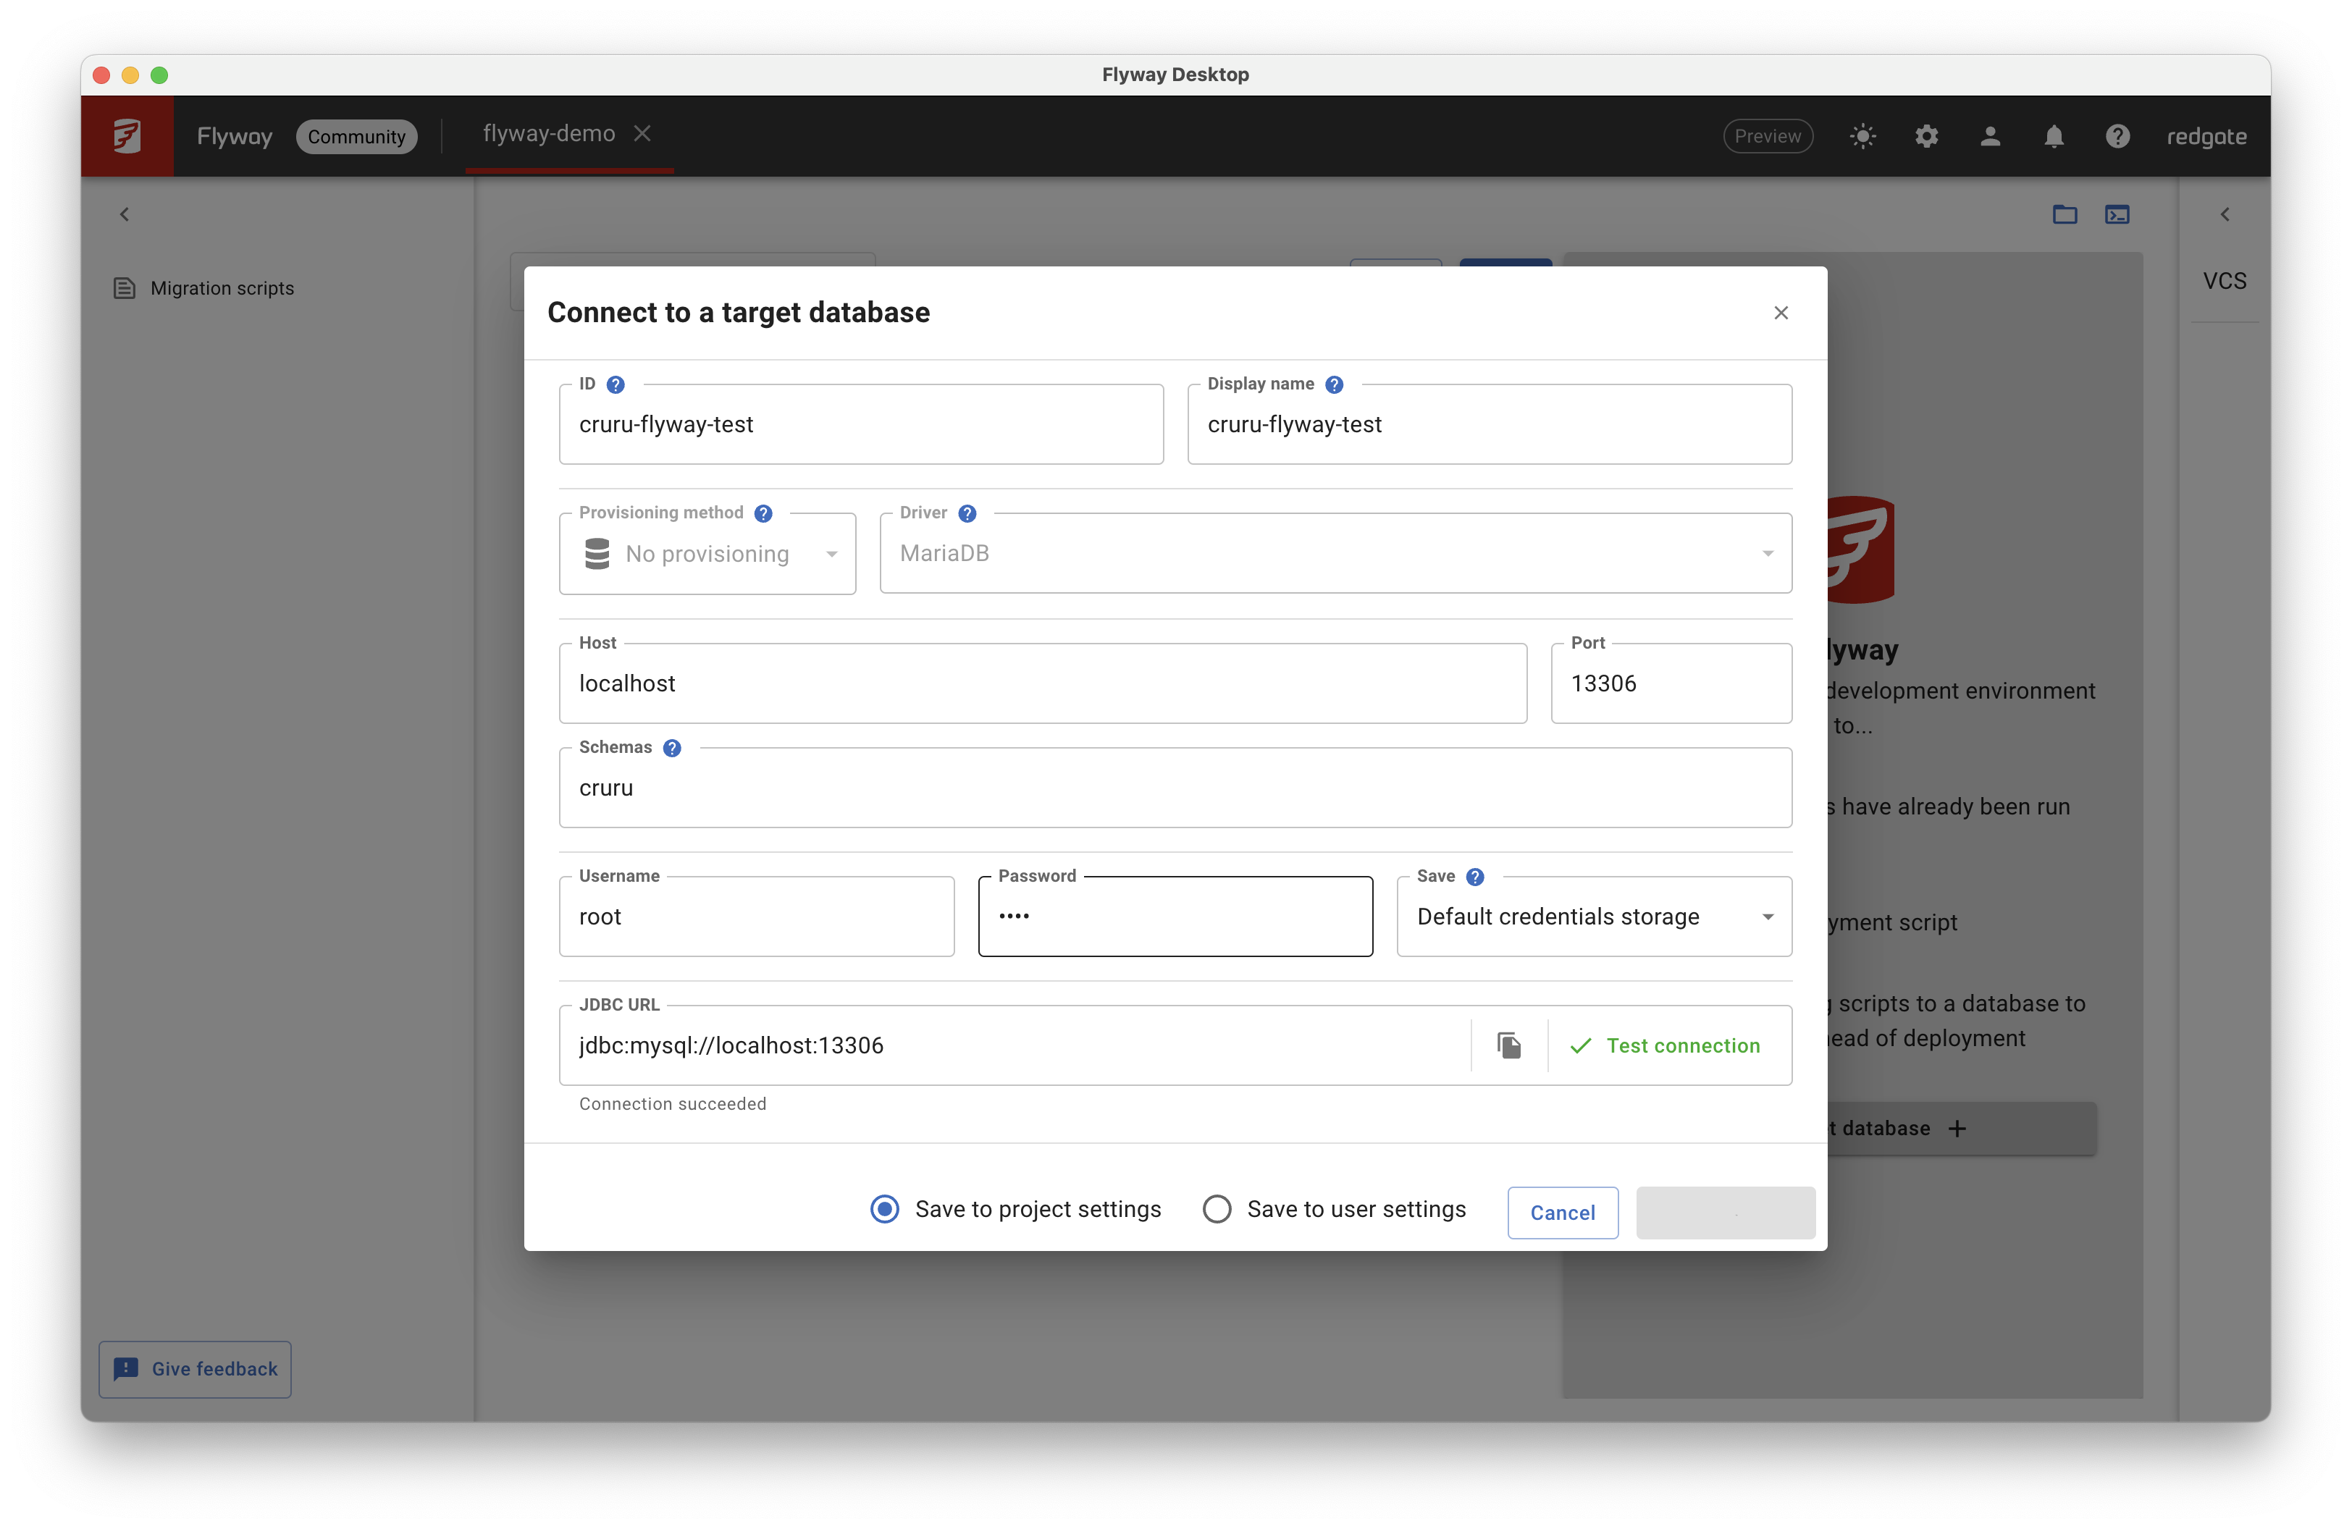The height and width of the screenshot is (1529, 2352).
Task: Click the Give feedback button
Action: point(196,1369)
